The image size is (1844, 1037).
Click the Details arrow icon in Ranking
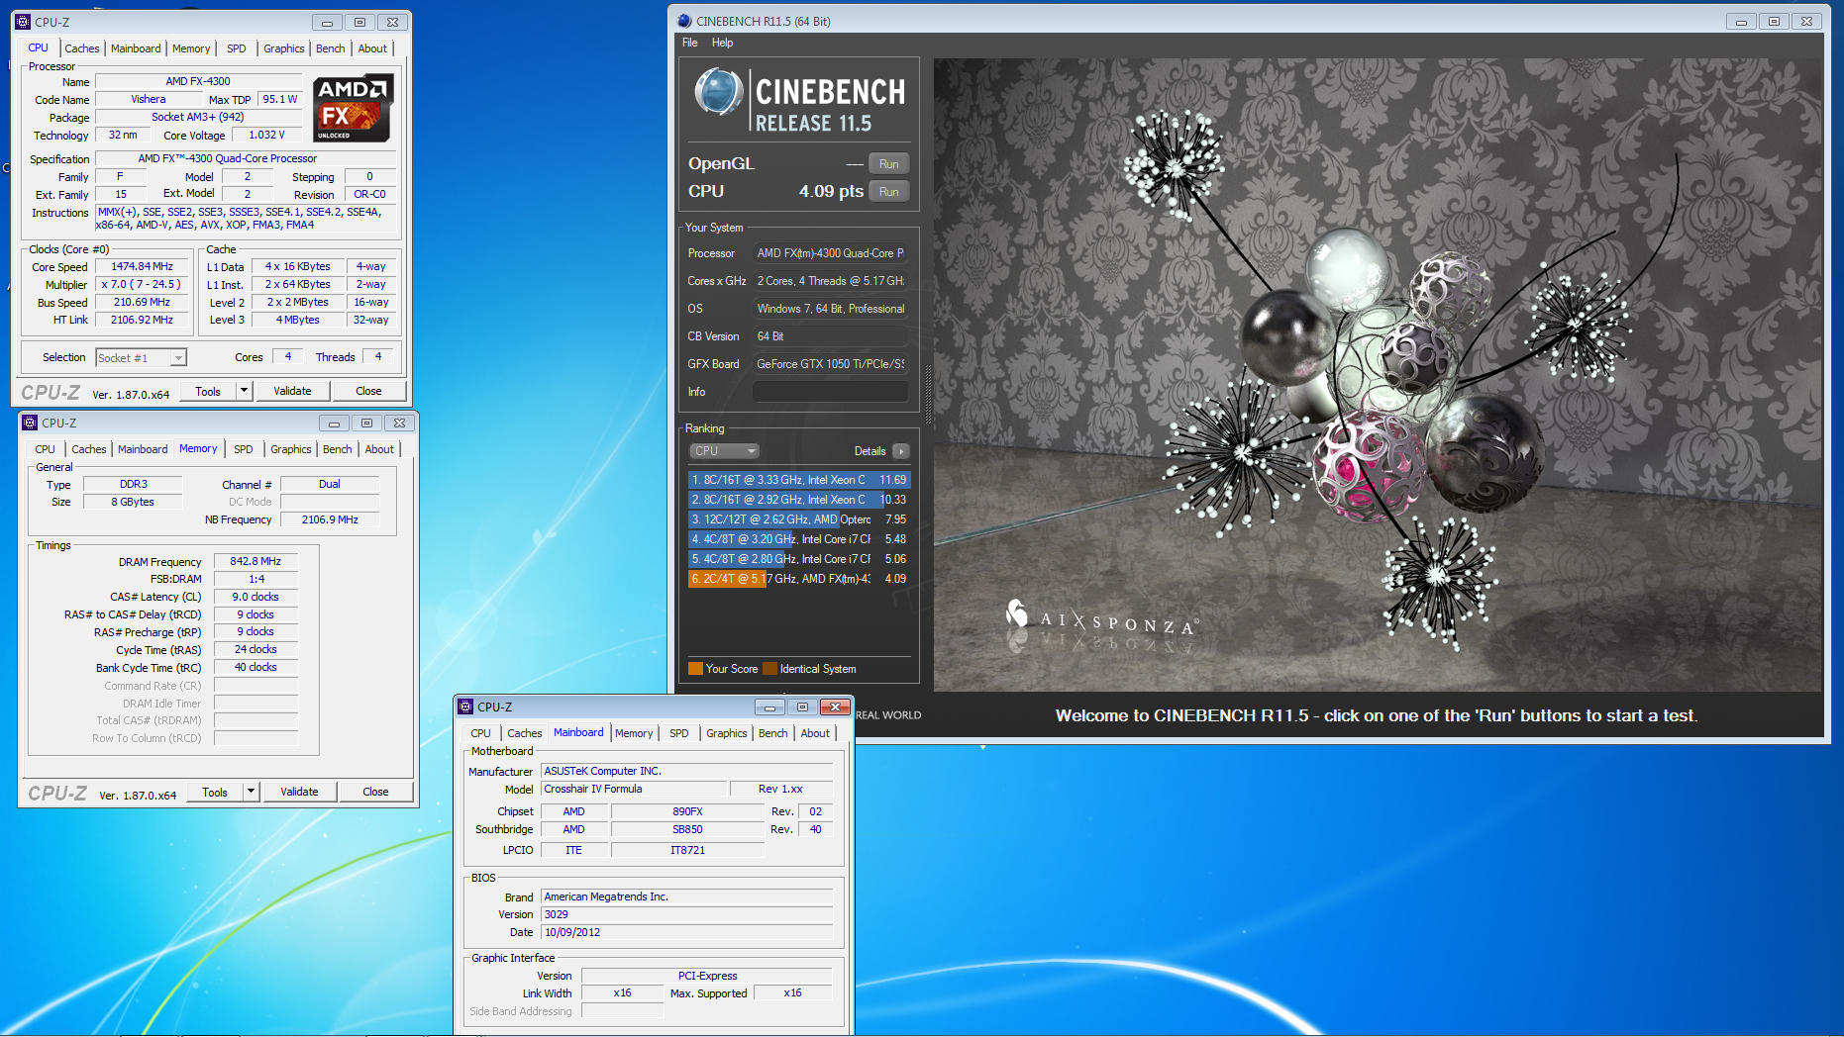point(900,451)
